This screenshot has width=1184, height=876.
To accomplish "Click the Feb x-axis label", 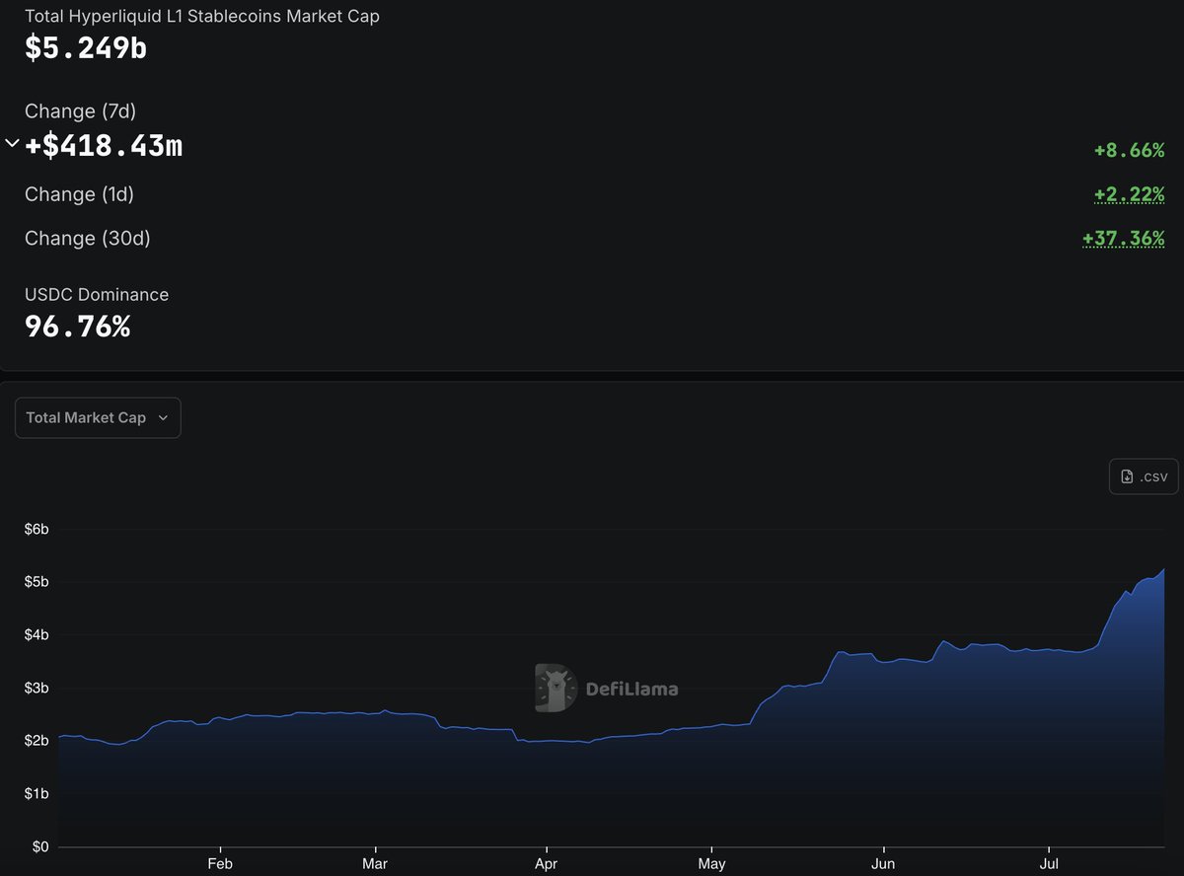I will pyautogui.click(x=220, y=862).
